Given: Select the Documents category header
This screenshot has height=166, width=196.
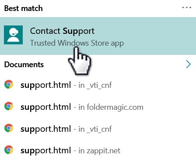Looking at the screenshot, I should pos(24,65).
